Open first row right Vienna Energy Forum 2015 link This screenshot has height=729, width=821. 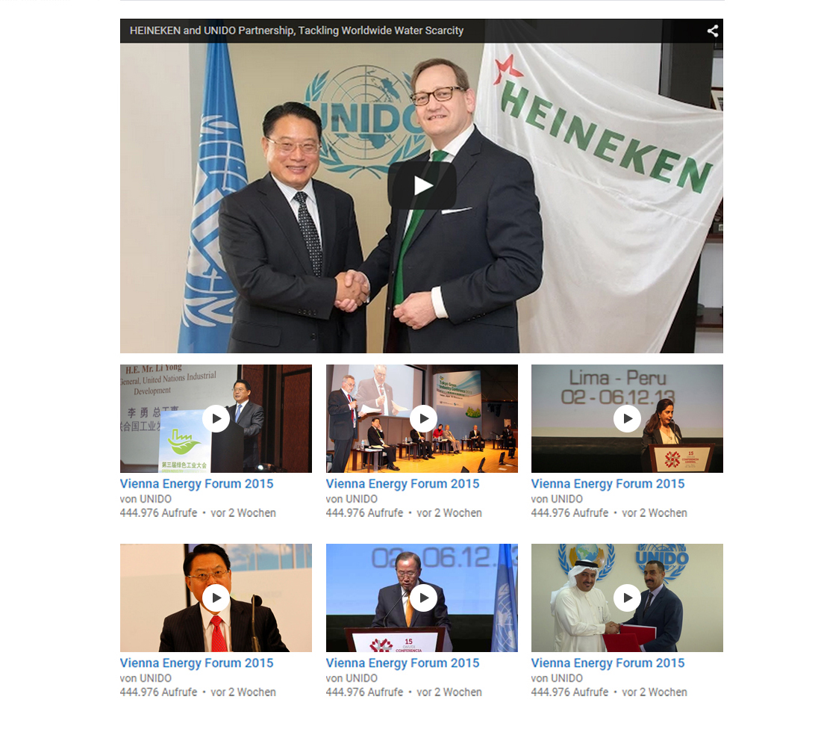(608, 484)
